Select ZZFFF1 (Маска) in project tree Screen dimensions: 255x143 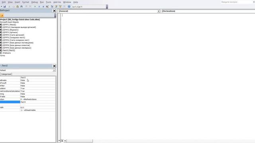point(9,25)
